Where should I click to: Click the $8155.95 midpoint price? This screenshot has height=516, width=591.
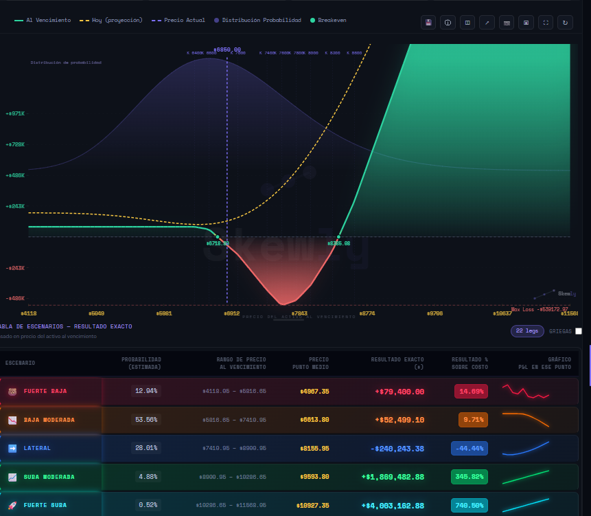coord(314,449)
